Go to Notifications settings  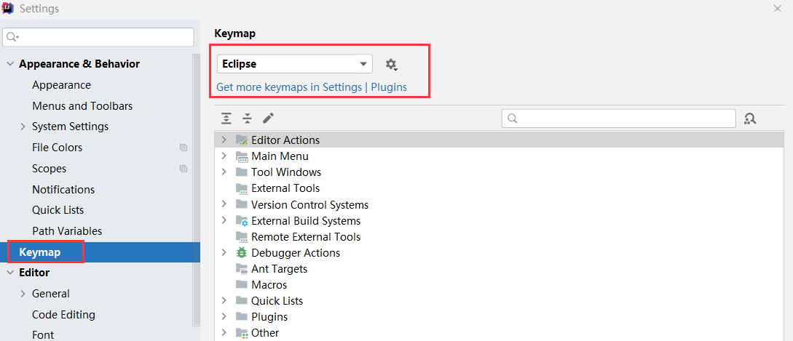pyautogui.click(x=63, y=190)
